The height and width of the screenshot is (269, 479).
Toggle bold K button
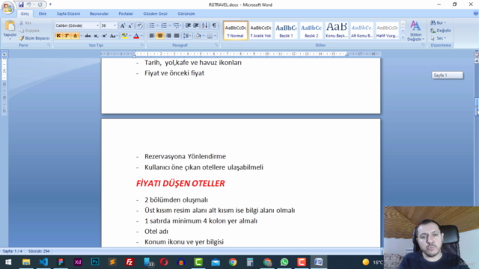coord(58,36)
